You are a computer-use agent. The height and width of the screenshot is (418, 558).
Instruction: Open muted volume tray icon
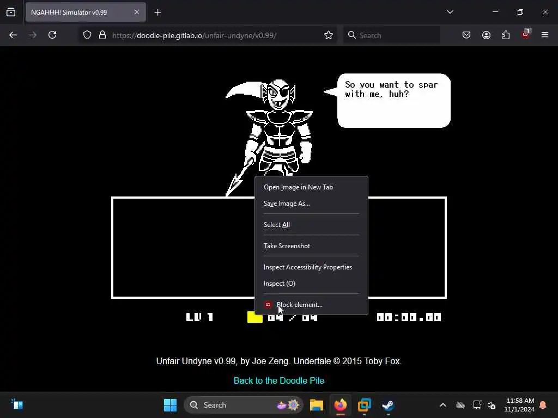click(492, 405)
